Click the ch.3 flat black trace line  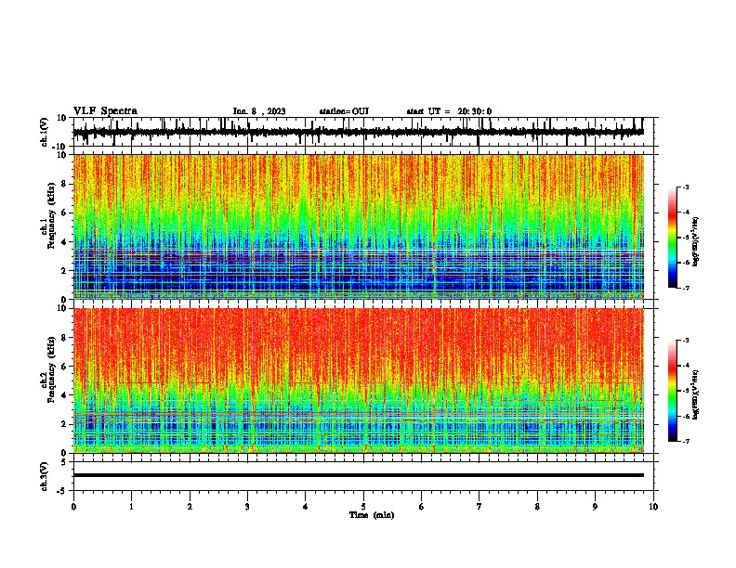coord(358,475)
